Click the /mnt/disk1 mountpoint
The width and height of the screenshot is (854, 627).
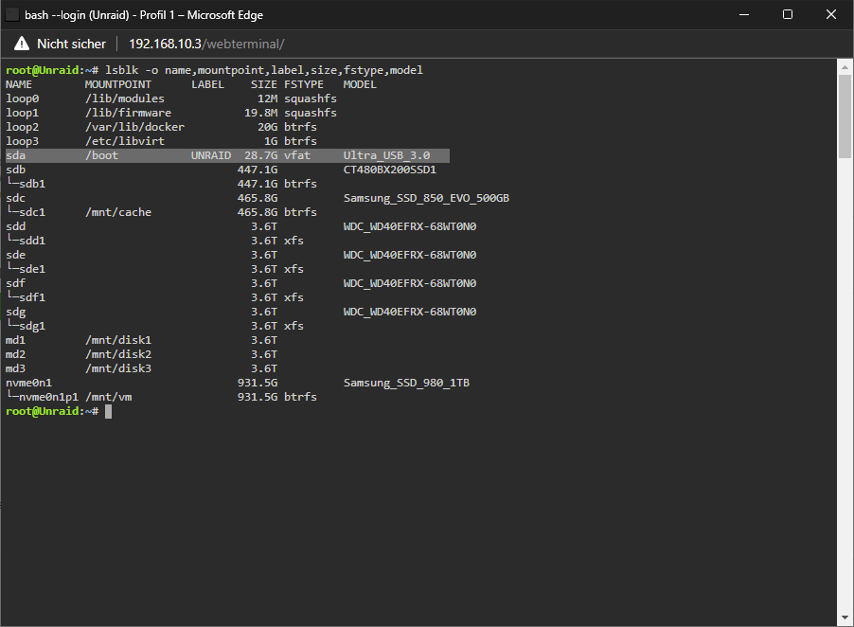tap(118, 340)
